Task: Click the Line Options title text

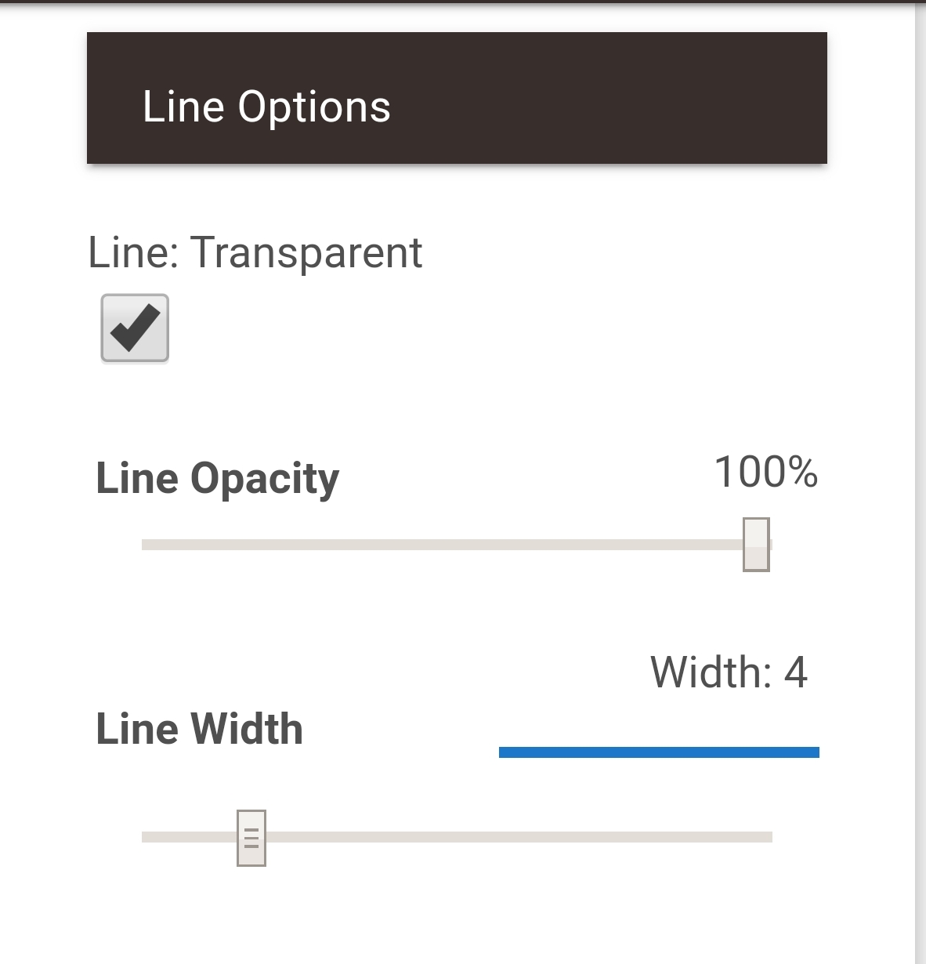Action: coord(266,107)
